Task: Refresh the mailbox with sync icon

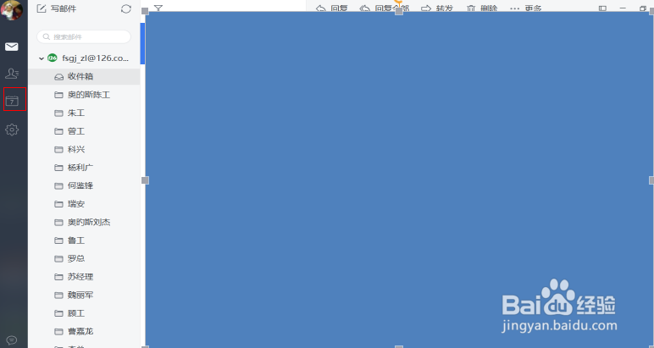Action: (x=126, y=8)
